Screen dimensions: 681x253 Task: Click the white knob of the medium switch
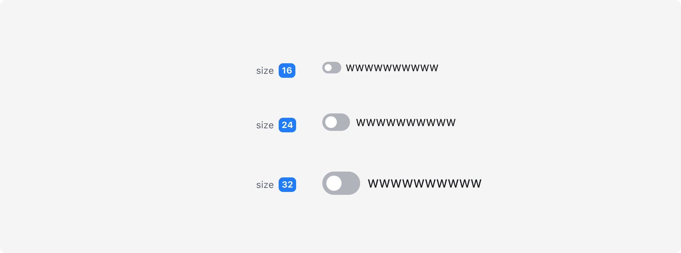click(x=331, y=122)
